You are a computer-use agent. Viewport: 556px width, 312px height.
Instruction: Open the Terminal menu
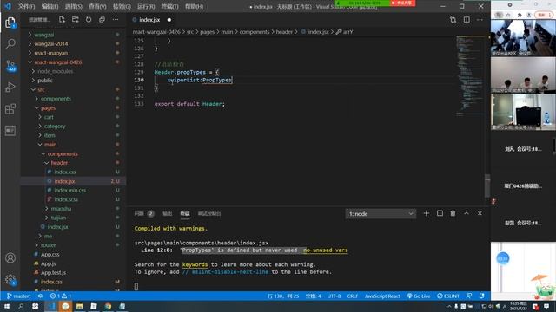click(169, 6)
